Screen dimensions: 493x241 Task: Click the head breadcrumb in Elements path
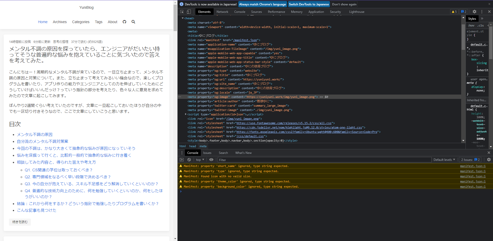(x=193, y=146)
